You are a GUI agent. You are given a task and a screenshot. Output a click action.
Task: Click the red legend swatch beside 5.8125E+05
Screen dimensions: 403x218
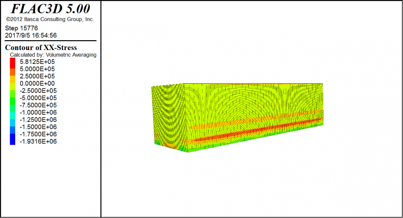(13, 63)
